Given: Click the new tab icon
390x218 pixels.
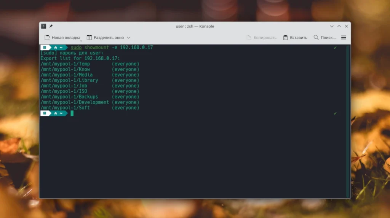Looking at the screenshot, I should point(47,38).
